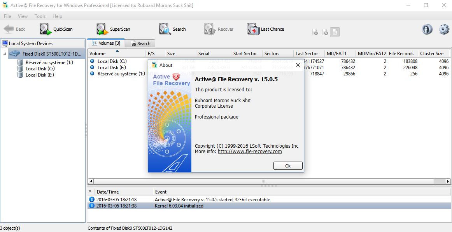Collapse the Fixed Disk0 tree node
Viewport: 452px width, 232px height.
point(4,54)
